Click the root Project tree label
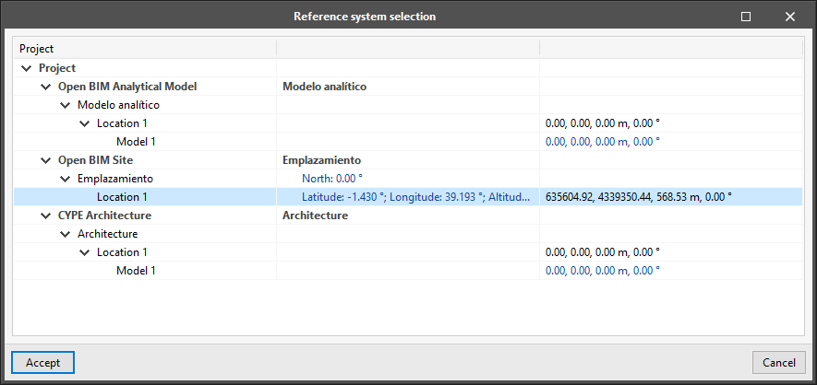The height and width of the screenshot is (385, 817). (x=57, y=68)
